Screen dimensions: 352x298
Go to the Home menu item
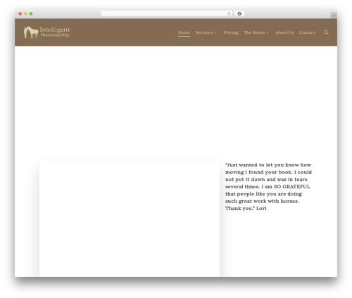pyautogui.click(x=184, y=32)
